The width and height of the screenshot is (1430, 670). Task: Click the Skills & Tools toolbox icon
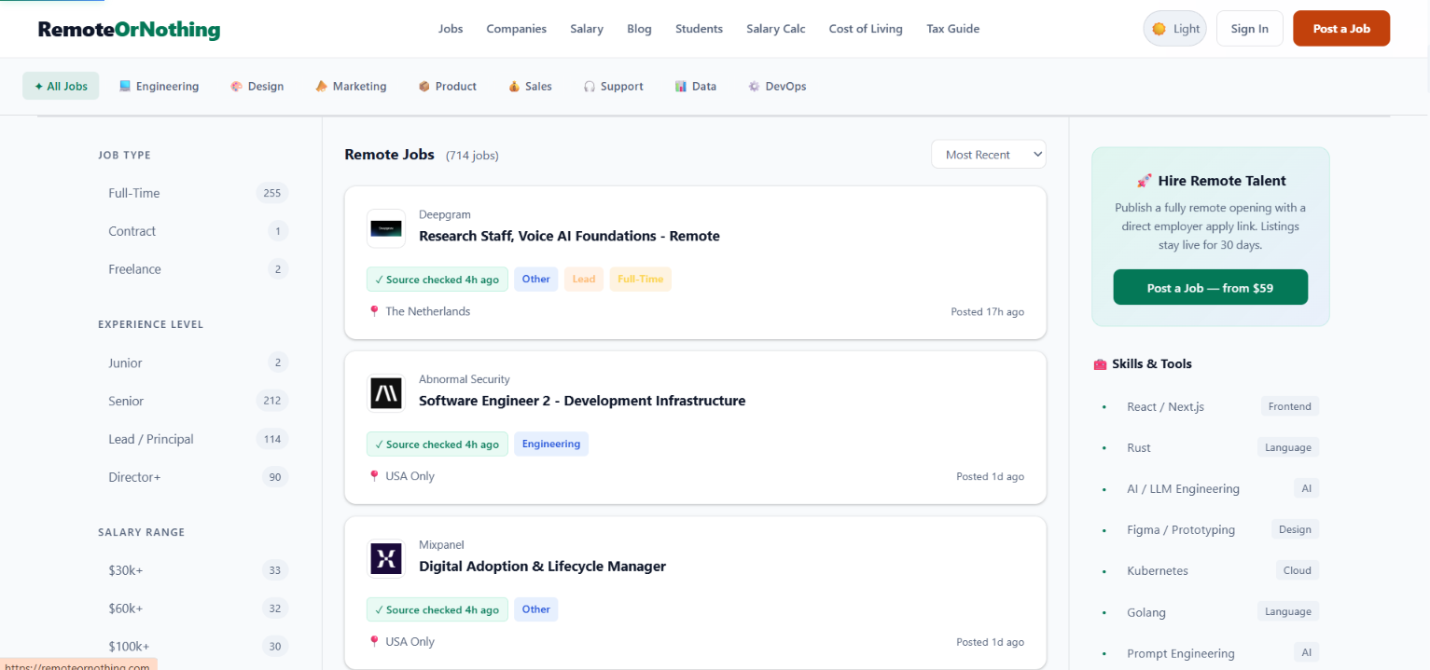1100,364
